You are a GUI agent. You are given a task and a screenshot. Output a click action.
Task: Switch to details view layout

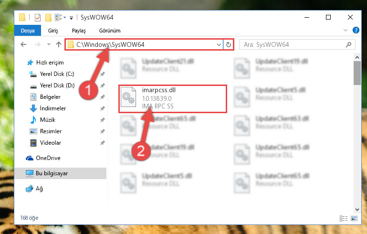[x=344, y=219]
